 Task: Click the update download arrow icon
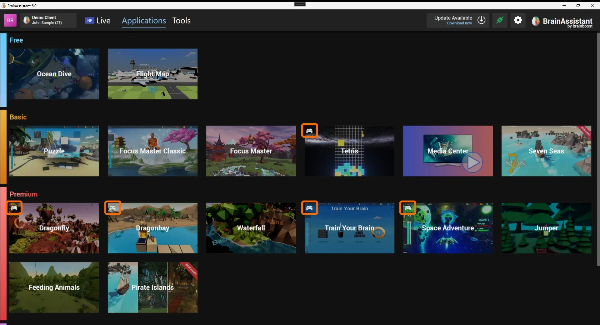click(x=482, y=20)
